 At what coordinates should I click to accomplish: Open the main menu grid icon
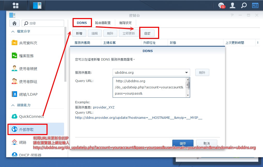tap(16, 5)
